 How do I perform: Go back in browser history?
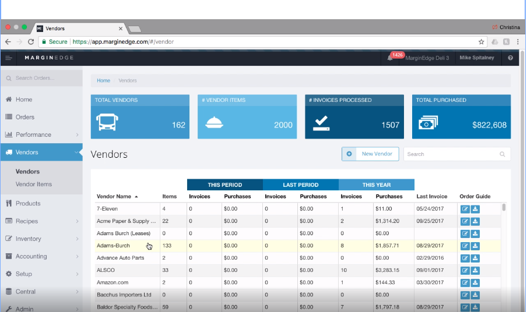[x=8, y=42]
